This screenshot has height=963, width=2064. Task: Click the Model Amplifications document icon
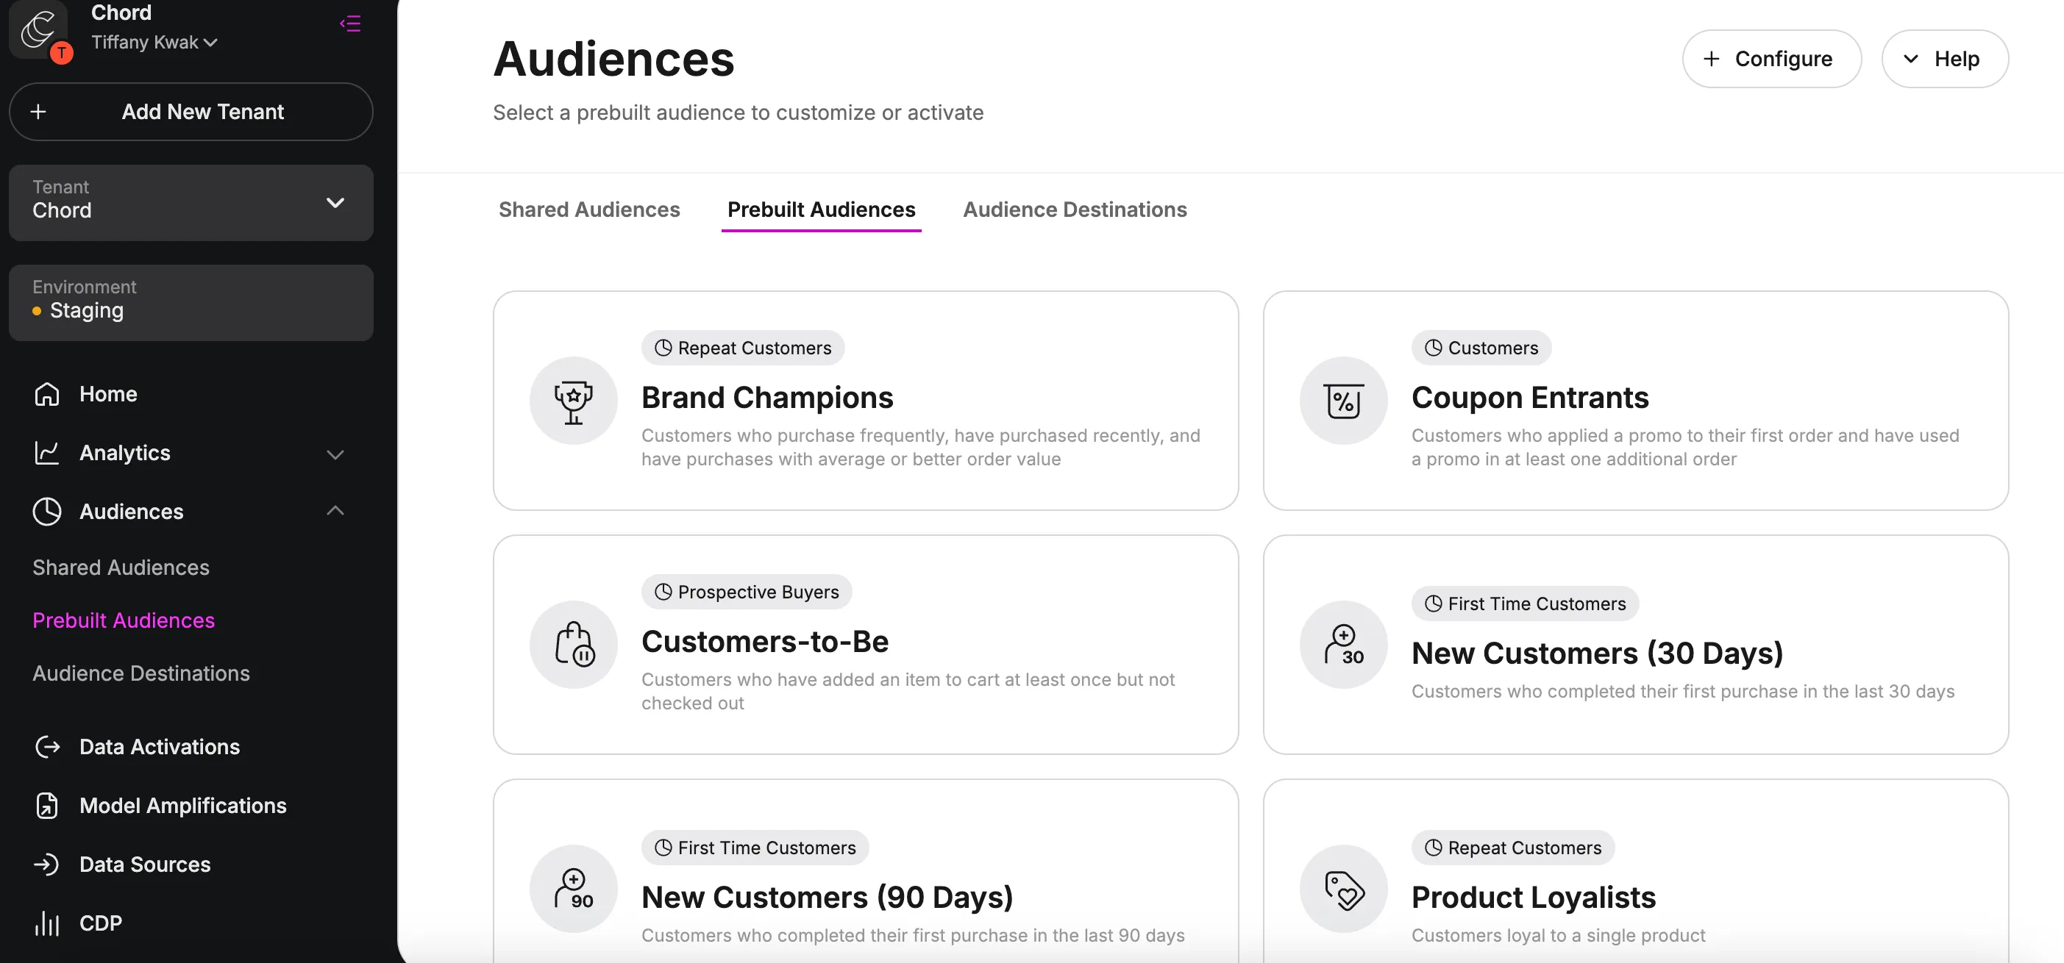click(46, 805)
